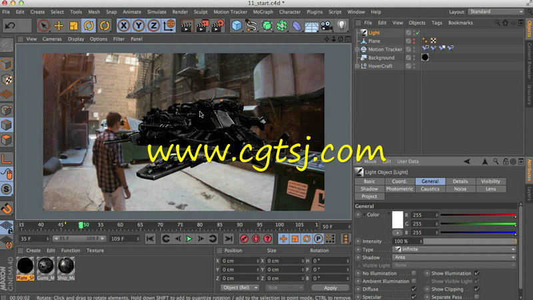Enable Texture mode in the left toolbar
This screenshot has width=533, height=300.
[x=7, y=79]
